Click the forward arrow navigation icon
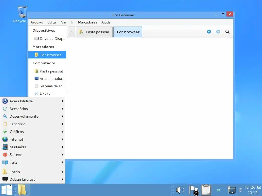 218,32
